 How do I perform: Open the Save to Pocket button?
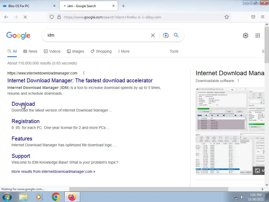point(253,17)
